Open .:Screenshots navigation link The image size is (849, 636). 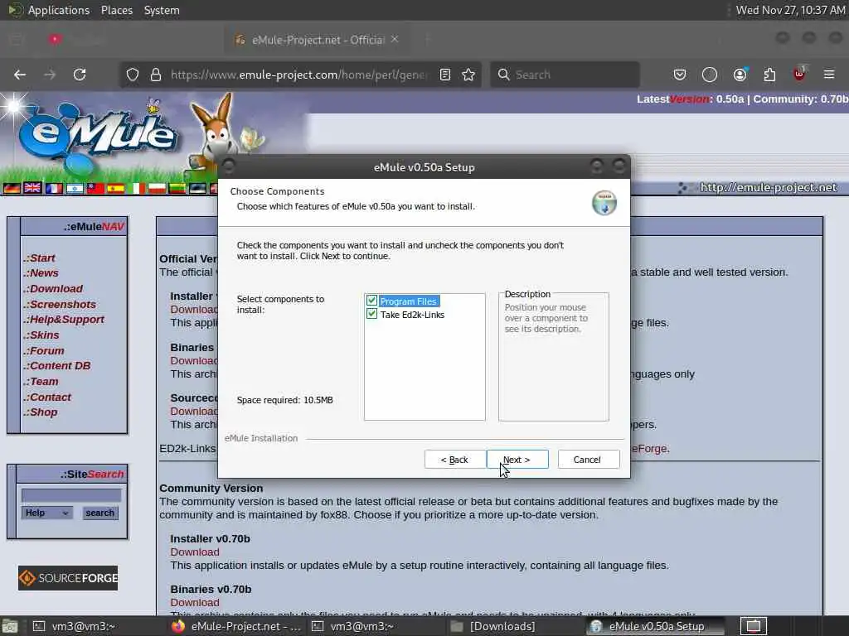click(x=60, y=305)
